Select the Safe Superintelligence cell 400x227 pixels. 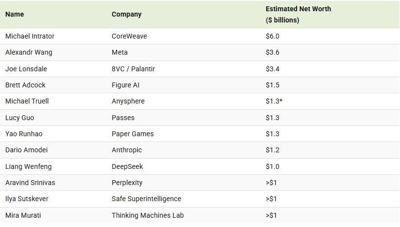tap(146, 199)
